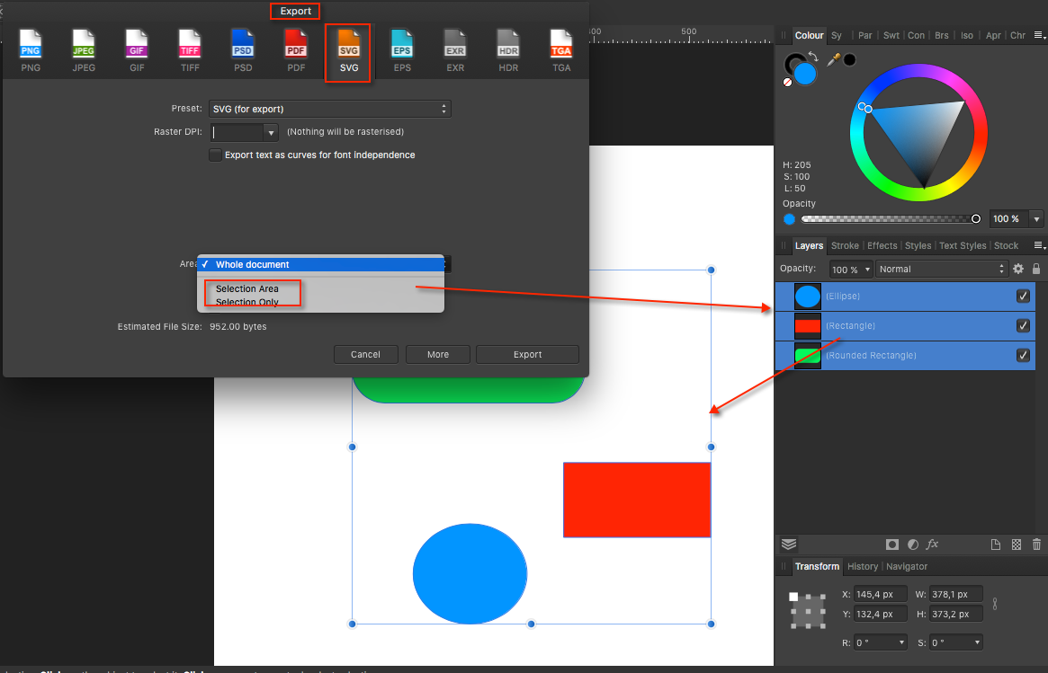Click the W width input field
The height and width of the screenshot is (673, 1048).
coord(954,594)
